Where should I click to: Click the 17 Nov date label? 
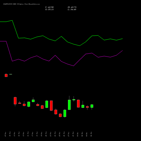32,134
